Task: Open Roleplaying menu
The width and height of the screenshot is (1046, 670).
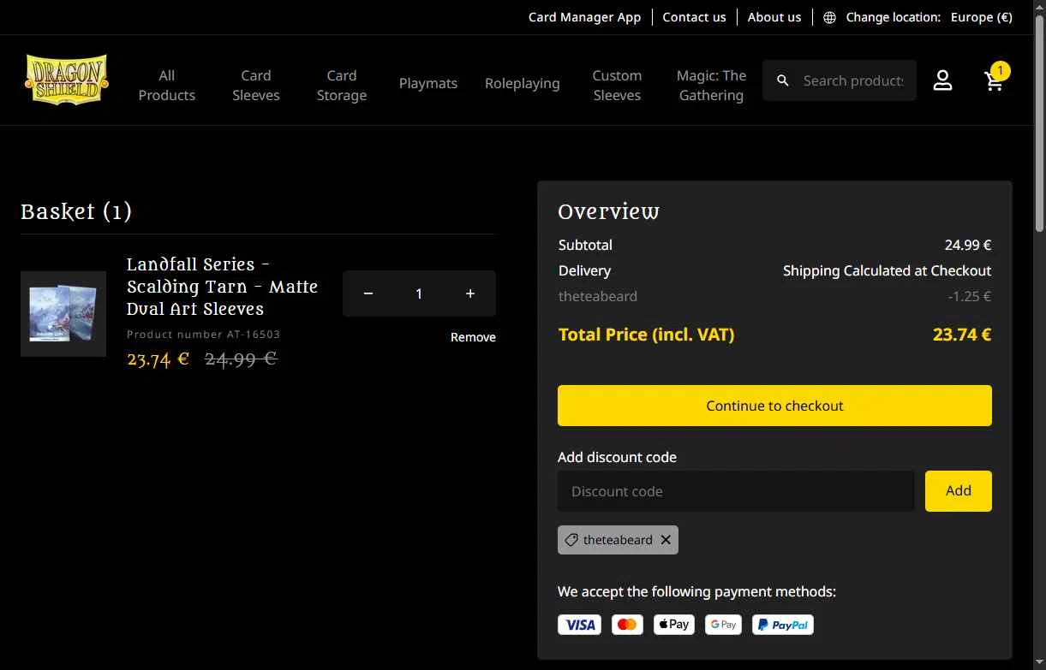Action: 523,83
